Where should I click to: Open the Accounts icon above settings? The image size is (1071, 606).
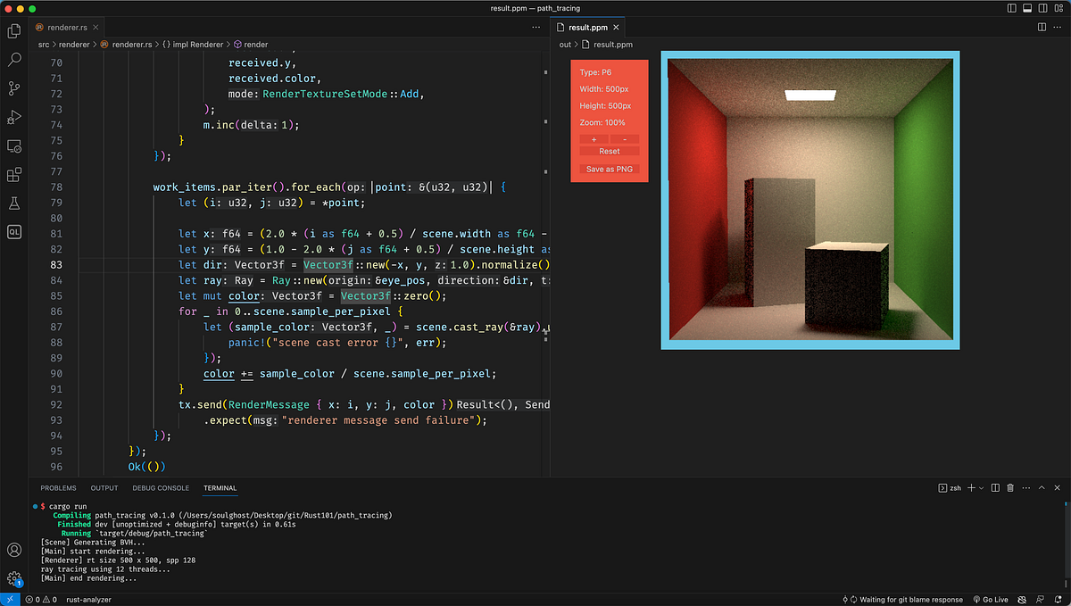point(13,550)
